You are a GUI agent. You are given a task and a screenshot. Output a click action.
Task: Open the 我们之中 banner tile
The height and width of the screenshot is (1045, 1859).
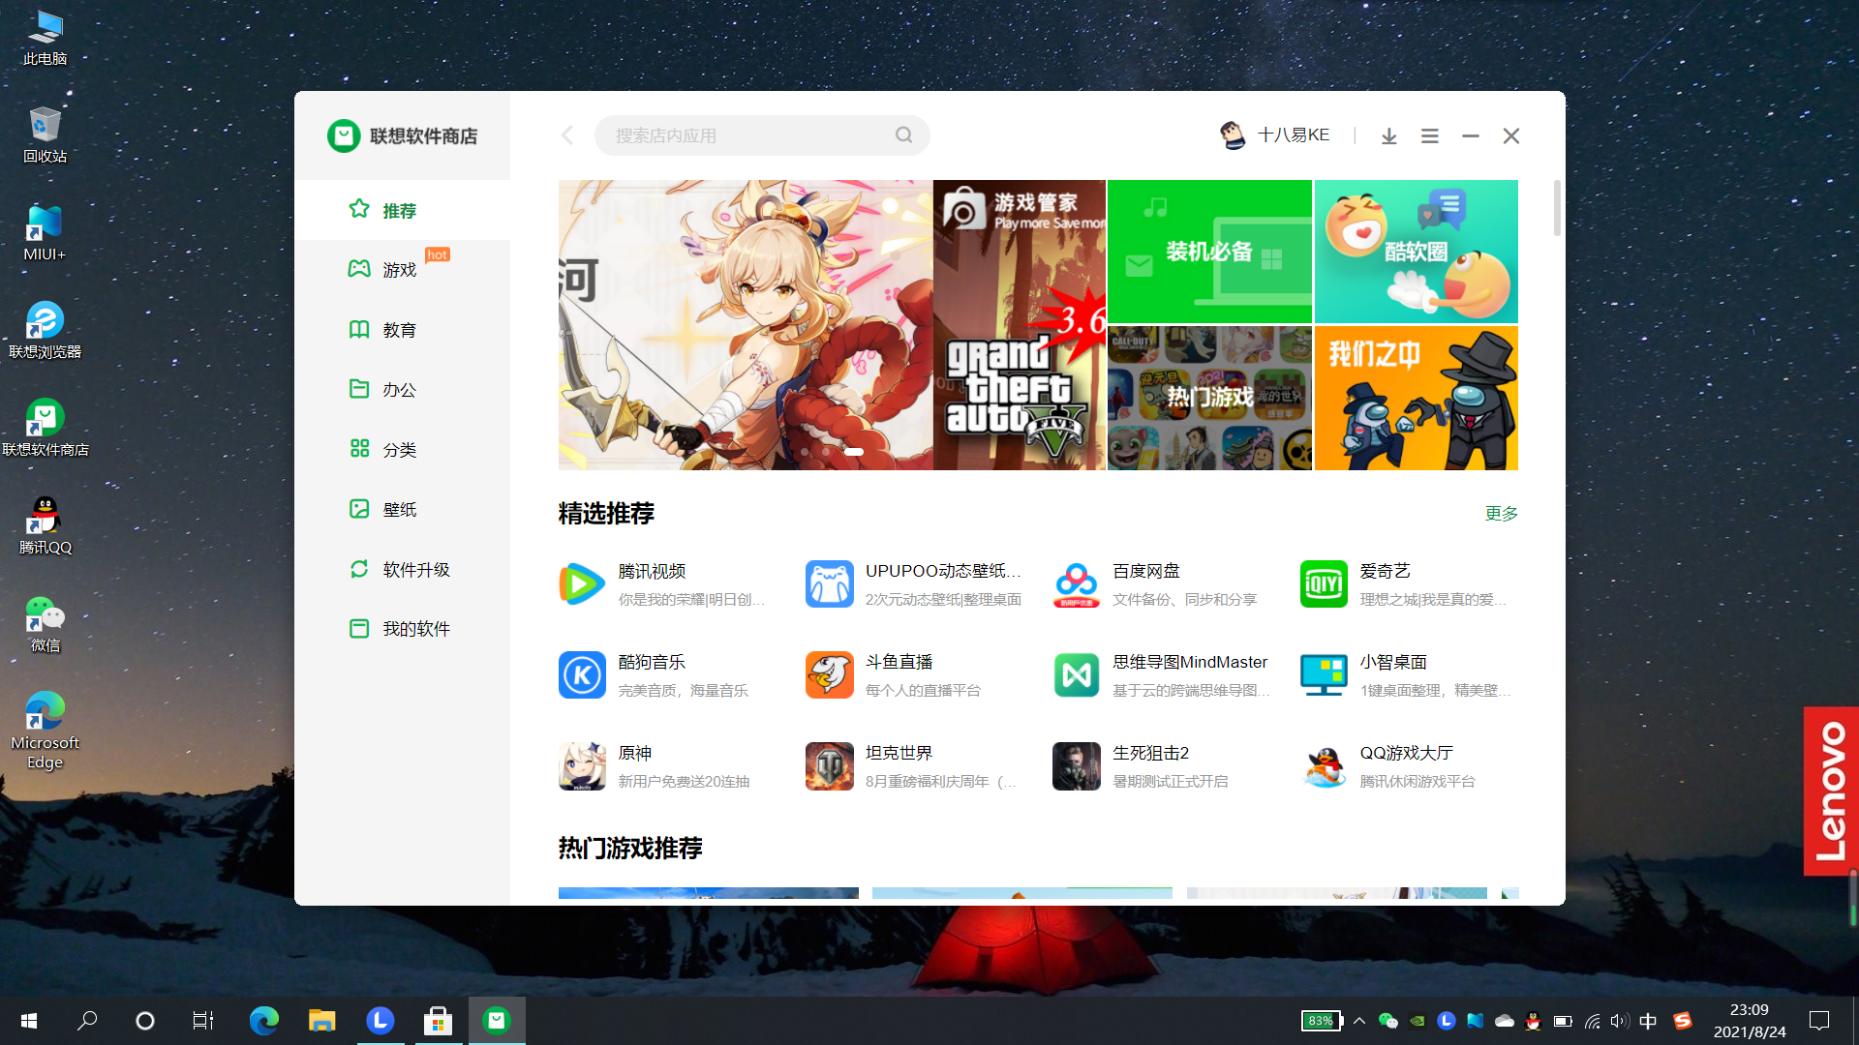1416,398
